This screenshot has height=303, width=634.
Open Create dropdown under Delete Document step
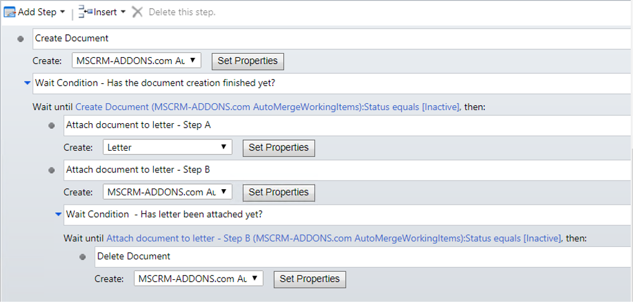pos(199,279)
